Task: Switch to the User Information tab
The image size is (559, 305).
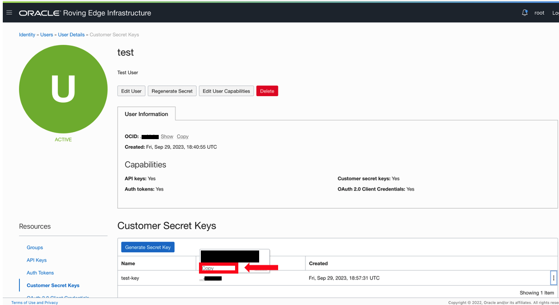Action: (x=146, y=114)
